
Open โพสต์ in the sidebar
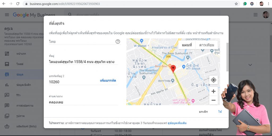[x=20, y=64]
